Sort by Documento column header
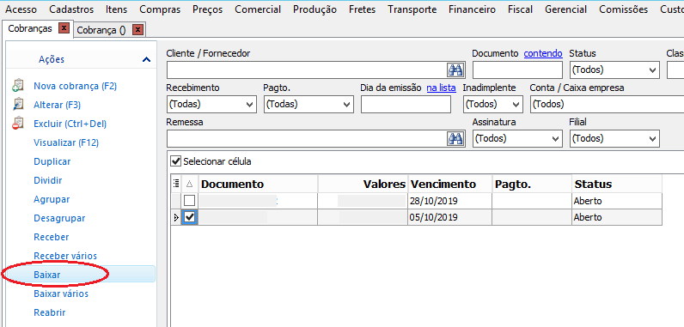684x327 pixels. (x=259, y=185)
